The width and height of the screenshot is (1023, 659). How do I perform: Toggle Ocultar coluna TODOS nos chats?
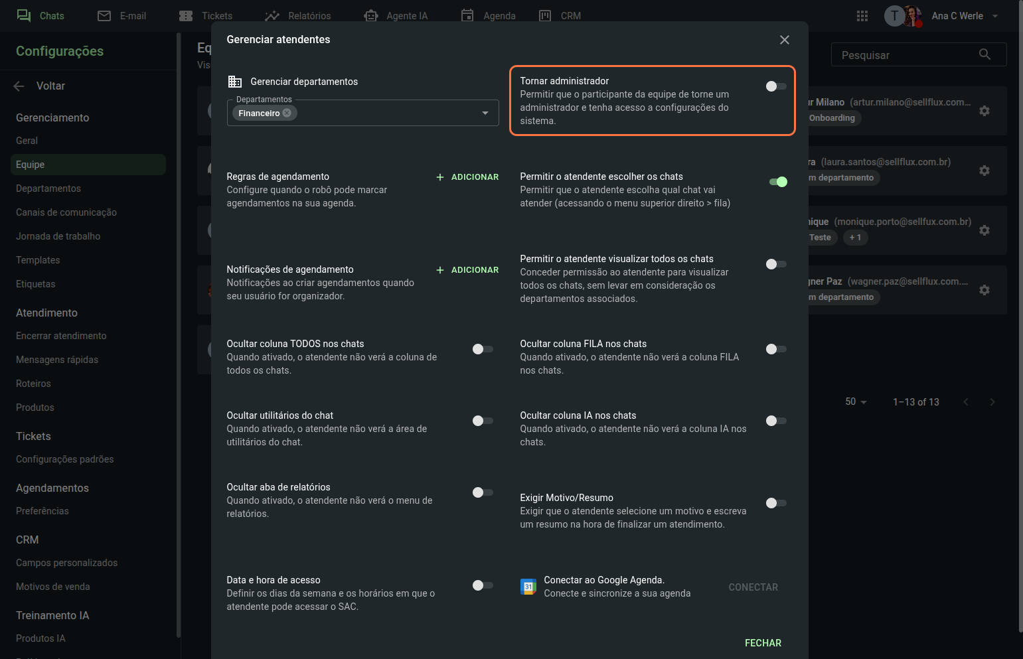coord(483,349)
